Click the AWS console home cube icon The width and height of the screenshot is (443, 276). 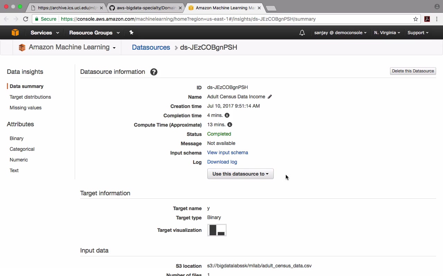coord(15,32)
